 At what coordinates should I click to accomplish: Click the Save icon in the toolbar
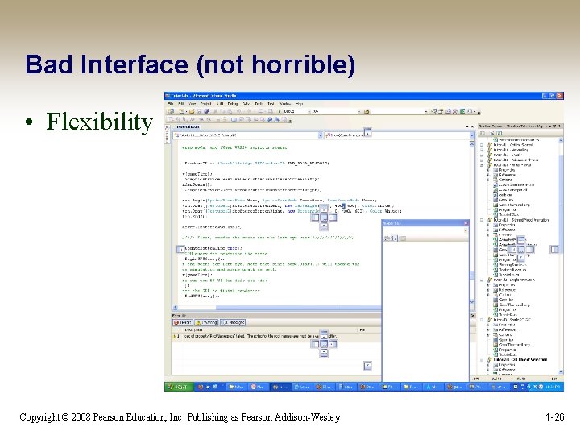pyautogui.click(x=200, y=111)
